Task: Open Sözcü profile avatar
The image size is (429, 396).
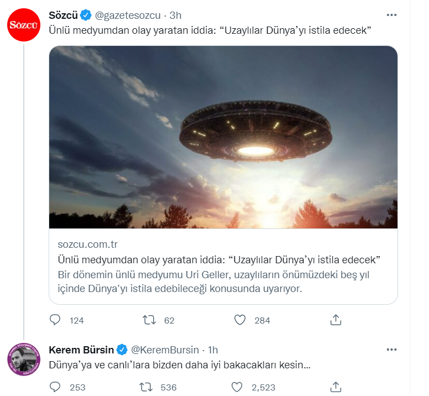Action: click(23, 26)
